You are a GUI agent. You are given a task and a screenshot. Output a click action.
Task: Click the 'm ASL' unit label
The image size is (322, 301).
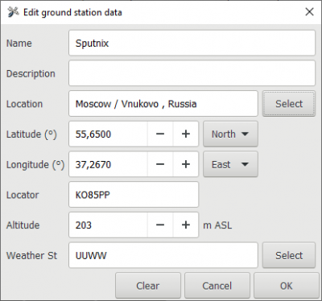217,225
